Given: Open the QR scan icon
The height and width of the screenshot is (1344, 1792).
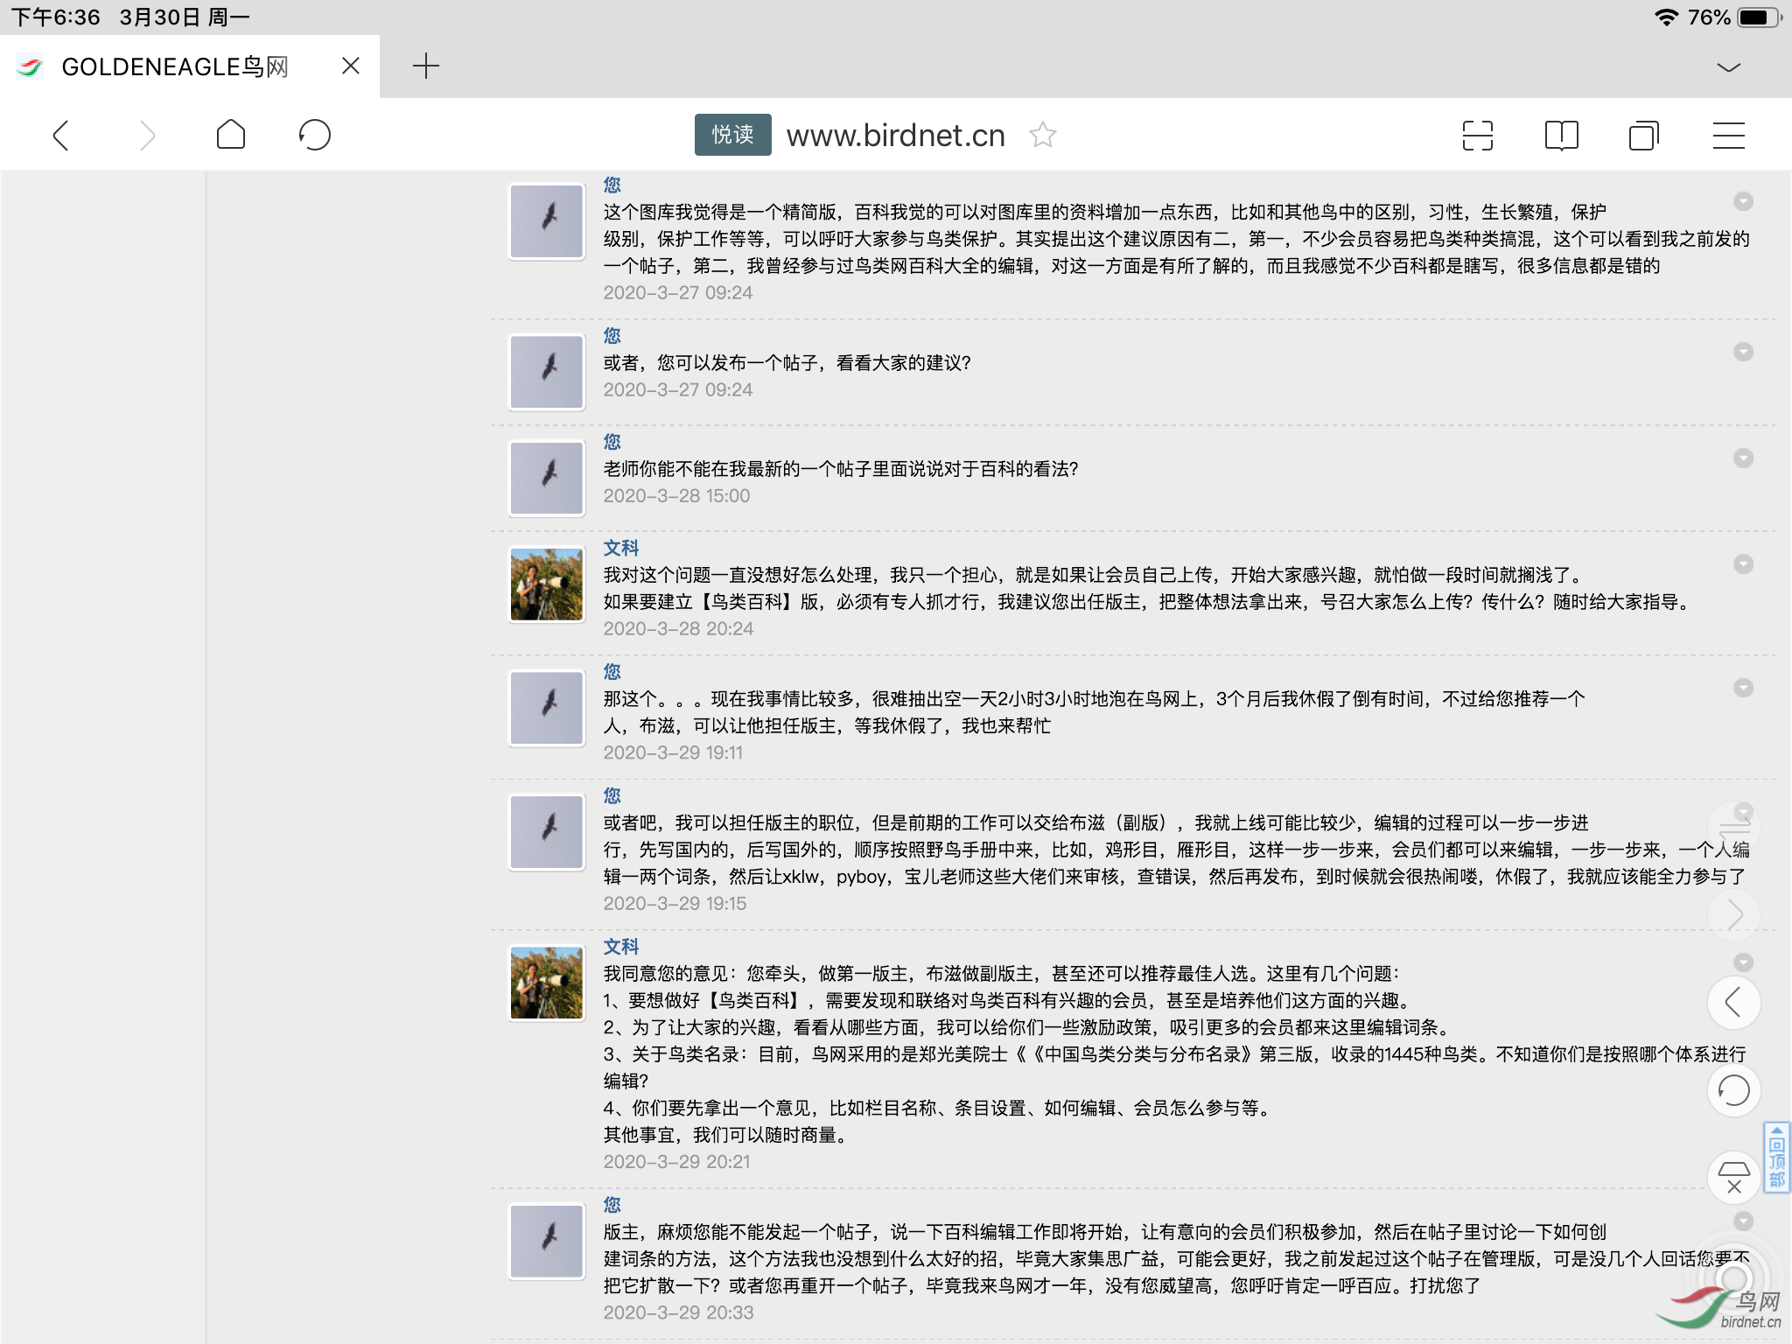Looking at the screenshot, I should 1477,136.
